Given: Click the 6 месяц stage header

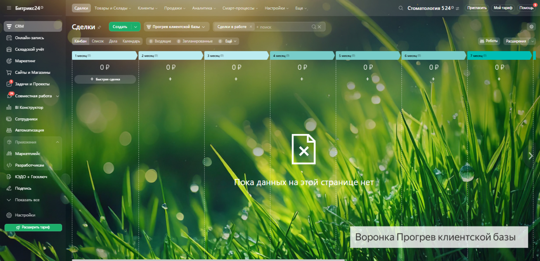Looking at the screenshot, I should coord(433,56).
